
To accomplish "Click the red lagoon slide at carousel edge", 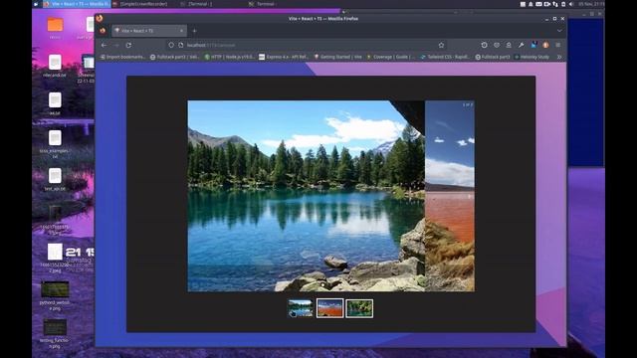I will [450, 196].
